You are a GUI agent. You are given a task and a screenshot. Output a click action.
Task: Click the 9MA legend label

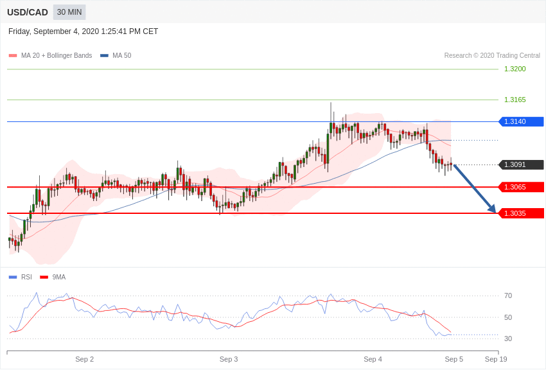[x=59, y=277]
